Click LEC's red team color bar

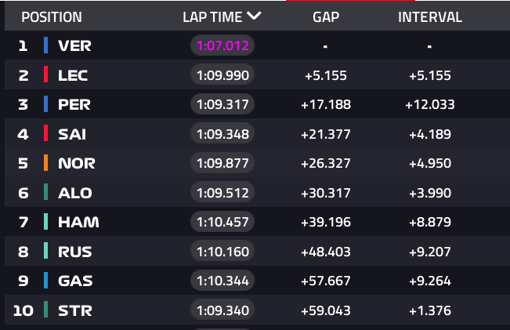coord(46,75)
